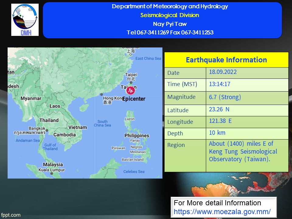The height and width of the screenshot is (219, 292).
Task: Click the 'Time (MST)' row label
Action: coord(182,84)
